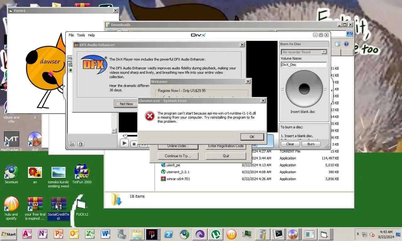Select the utorrent_2.2.1 file
Screen dimensions: 402x241
pyautogui.click(x=178, y=172)
